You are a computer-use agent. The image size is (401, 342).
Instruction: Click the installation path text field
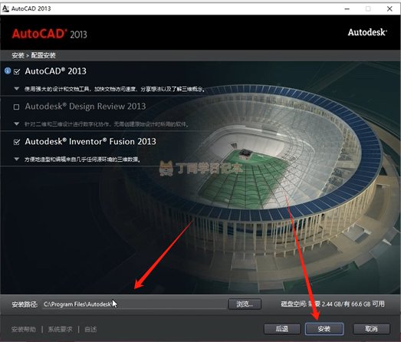134,304
